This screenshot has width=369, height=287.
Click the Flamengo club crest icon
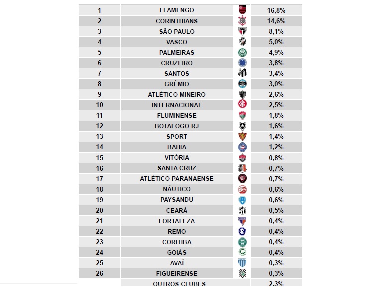(x=243, y=10)
